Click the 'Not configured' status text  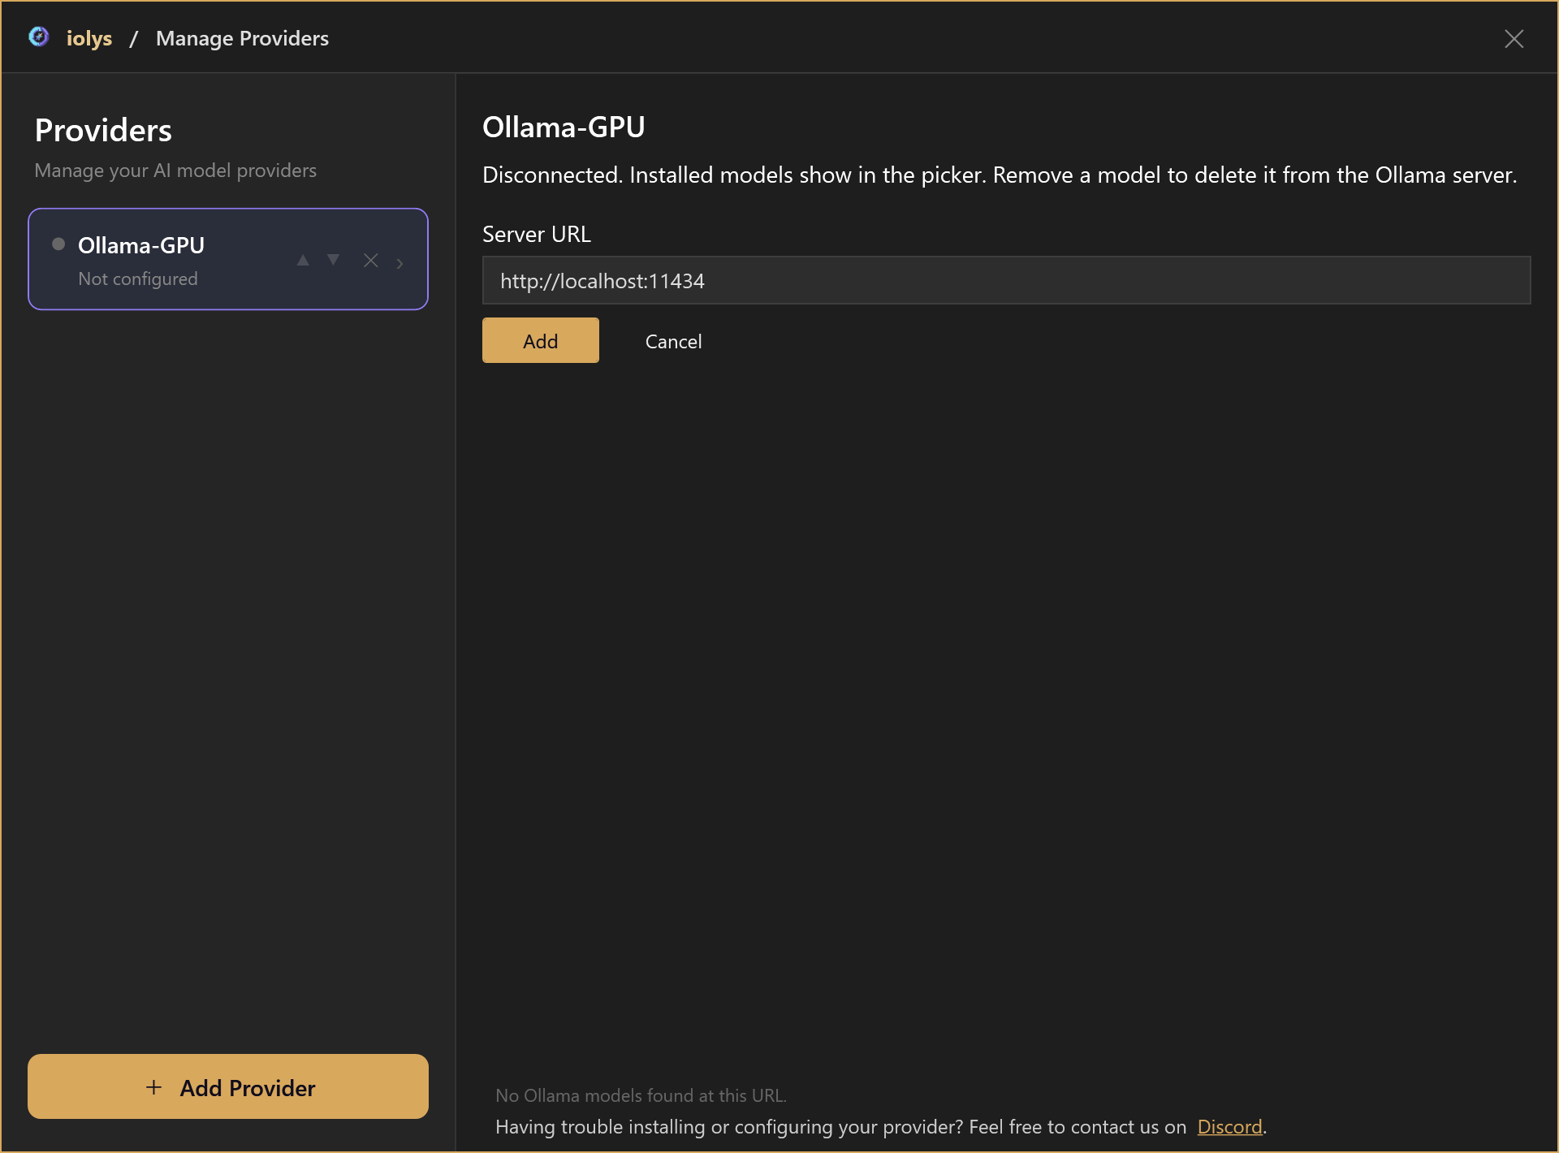(x=138, y=279)
